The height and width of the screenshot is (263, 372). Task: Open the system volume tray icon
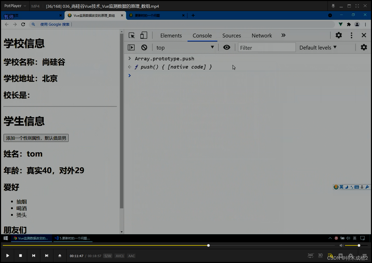click(348, 238)
